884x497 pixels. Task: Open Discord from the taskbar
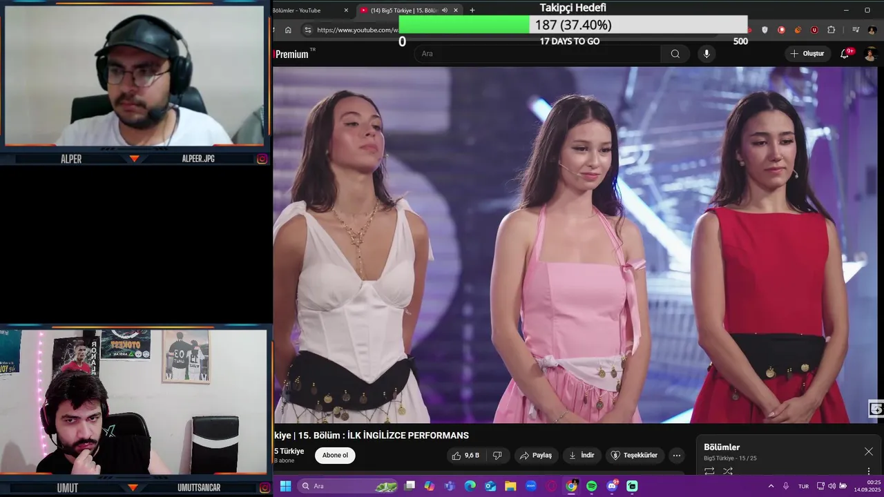[x=612, y=486]
